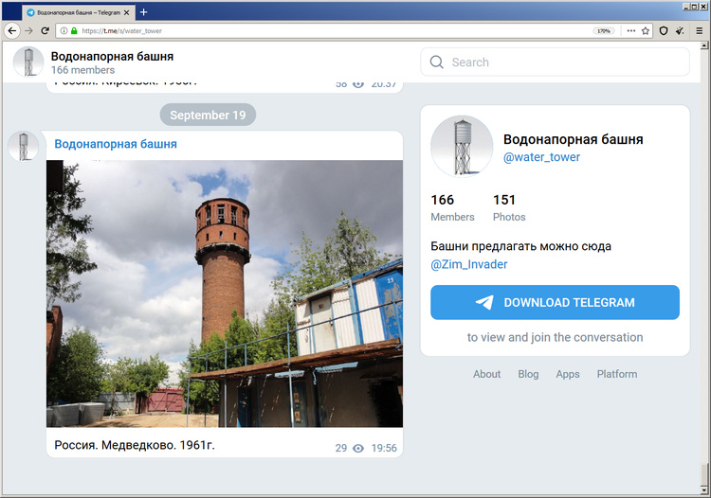Click the caption Россия. Медведково. 1961г.
This screenshot has height=498, width=711.
click(135, 445)
